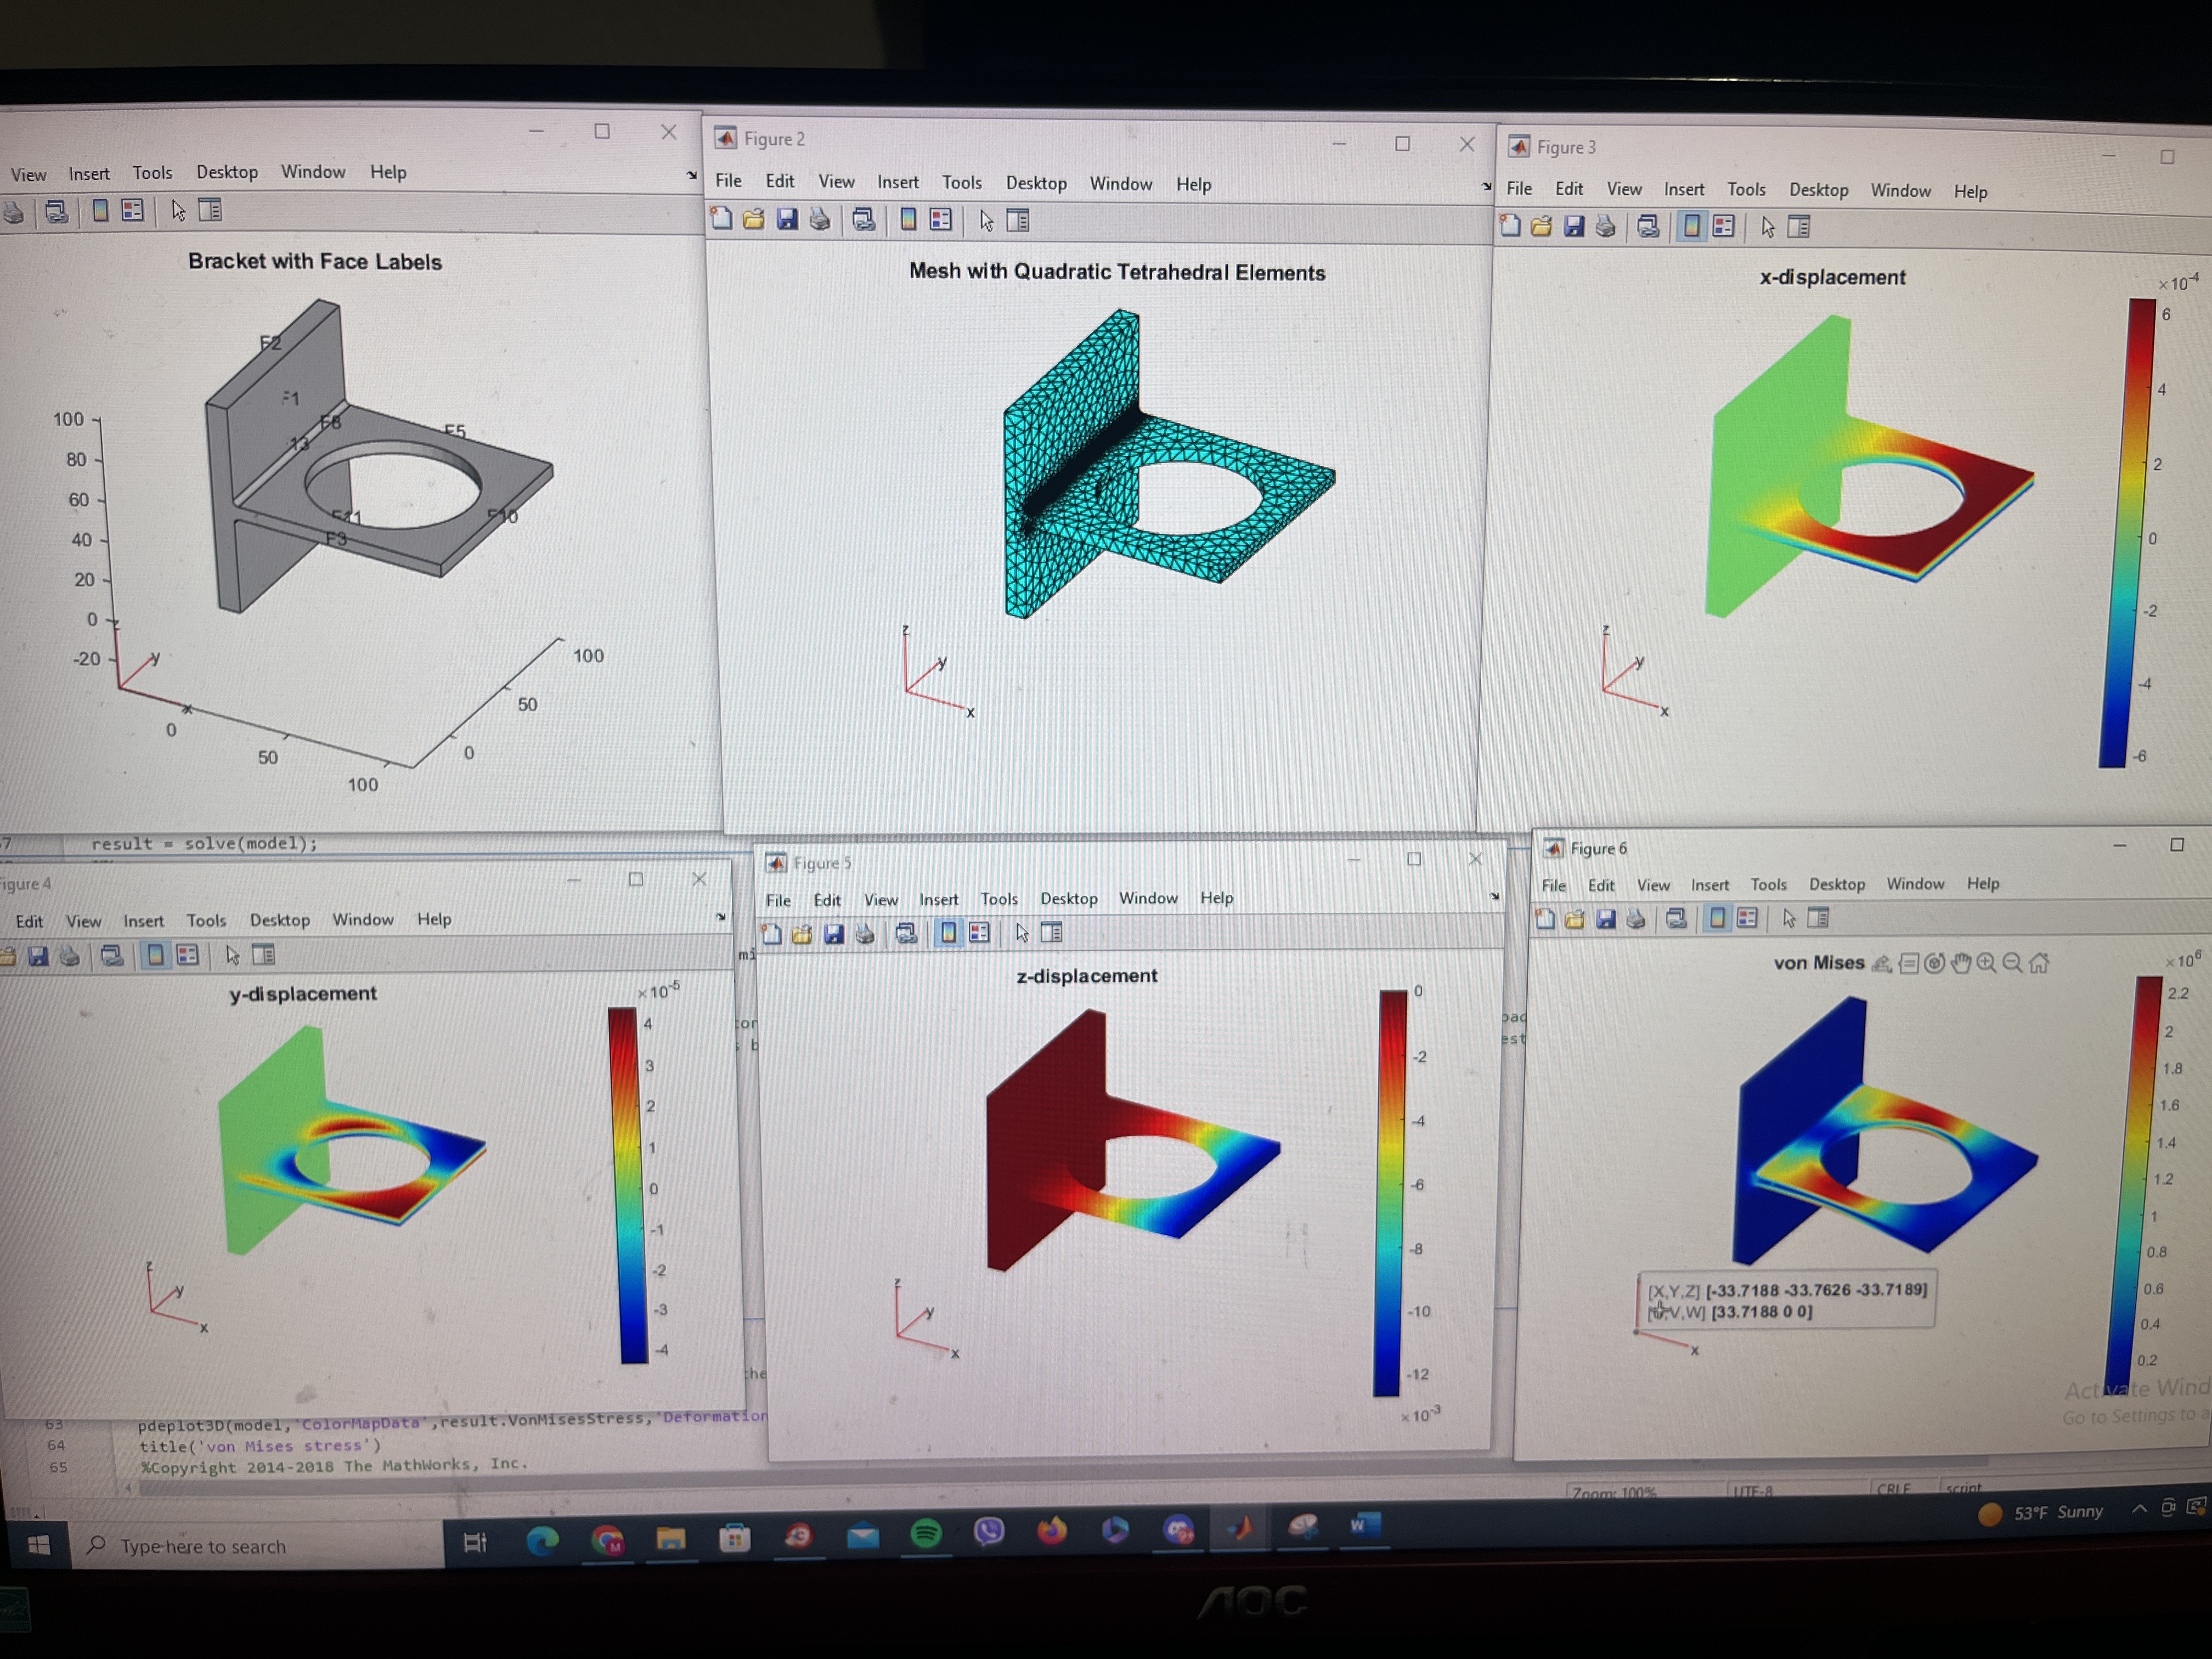Toggle Insert Legend button in Figure 5 toolbar
2212x1659 pixels.
point(979,933)
